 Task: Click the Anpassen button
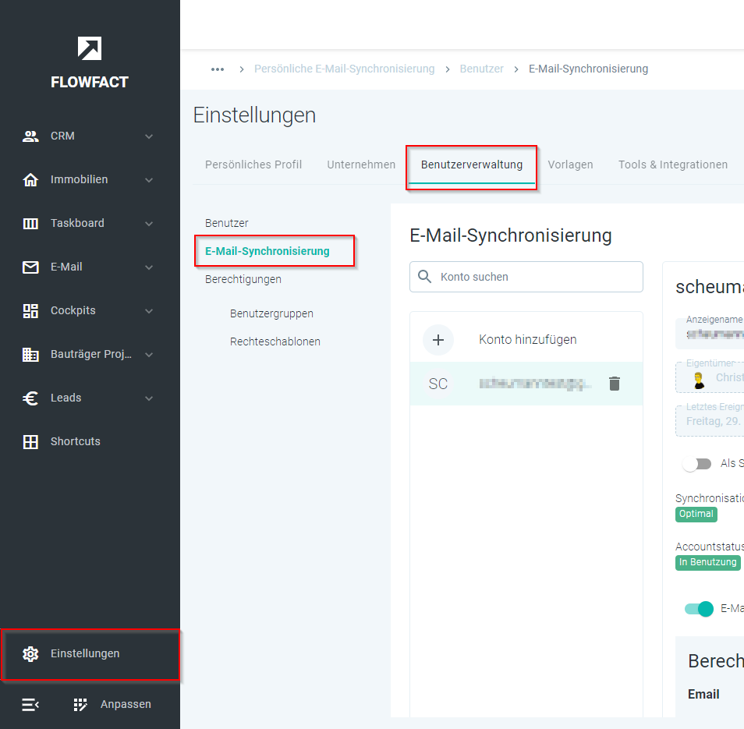112,704
